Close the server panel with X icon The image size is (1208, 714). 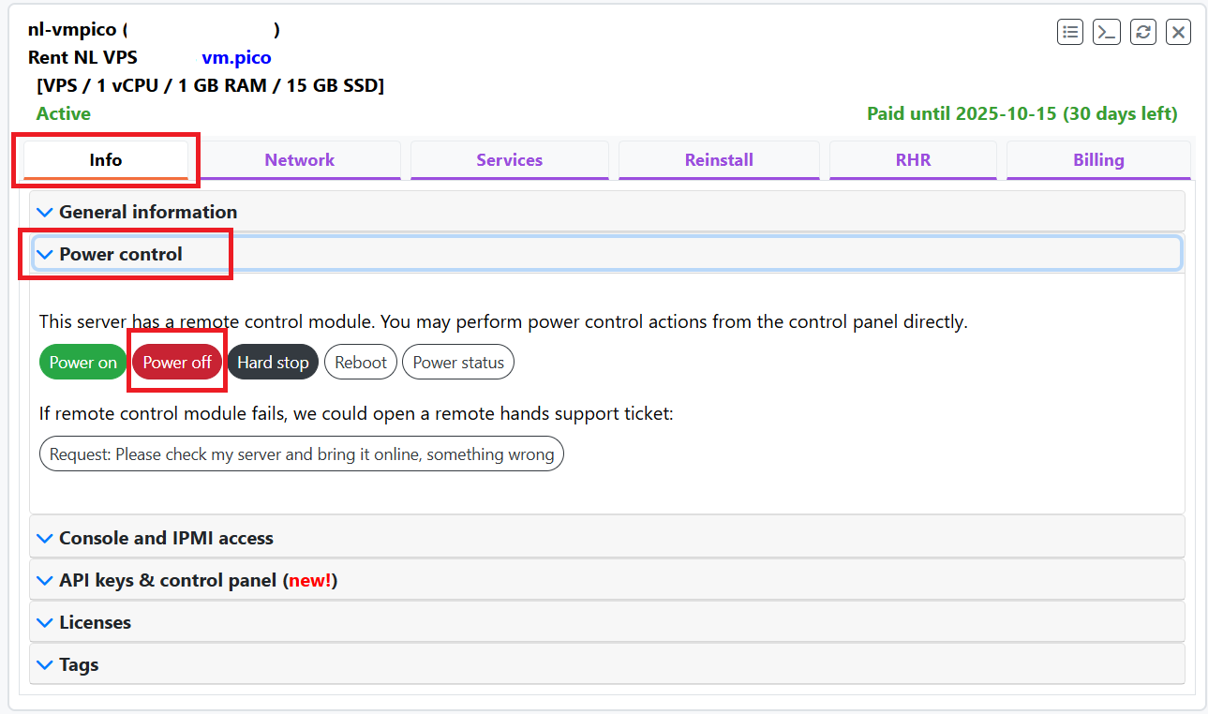click(x=1178, y=32)
